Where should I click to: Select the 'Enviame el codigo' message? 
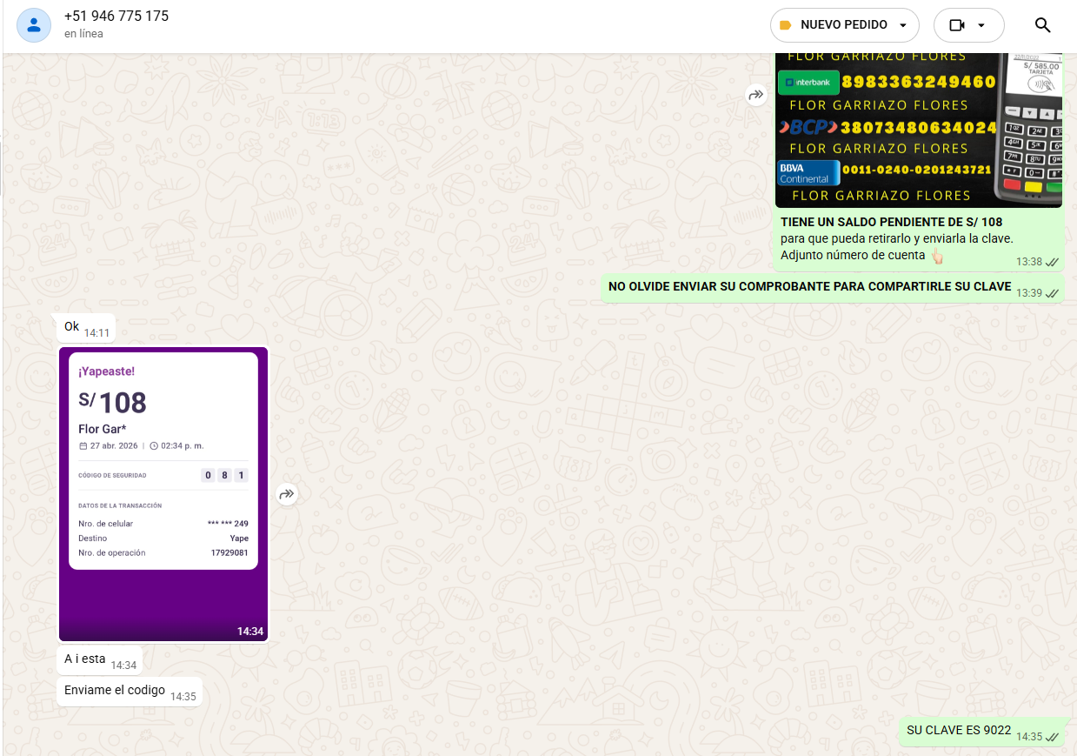coord(115,691)
